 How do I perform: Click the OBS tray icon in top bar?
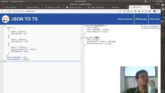151,2
